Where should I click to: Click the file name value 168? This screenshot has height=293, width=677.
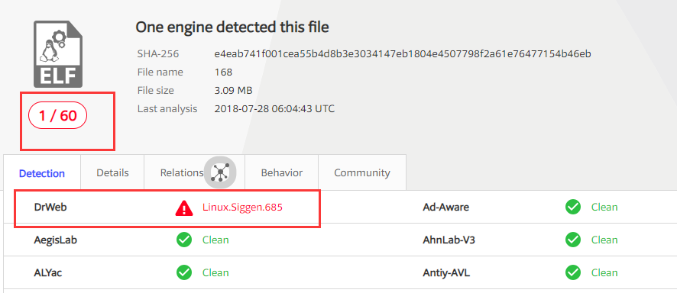(223, 72)
